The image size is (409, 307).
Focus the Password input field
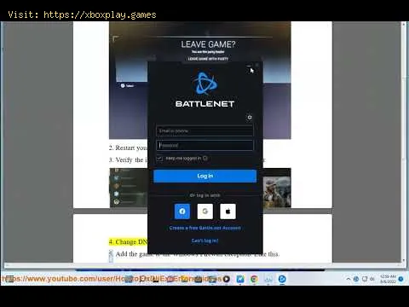coord(204,145)
